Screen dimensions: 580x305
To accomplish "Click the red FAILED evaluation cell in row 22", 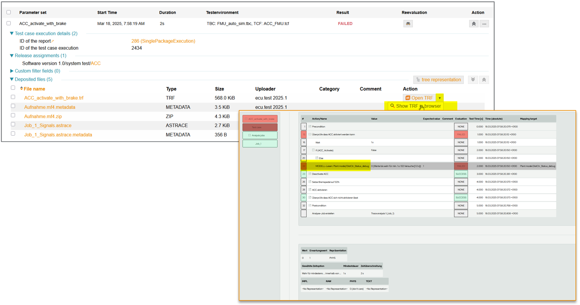I will 460,166.
